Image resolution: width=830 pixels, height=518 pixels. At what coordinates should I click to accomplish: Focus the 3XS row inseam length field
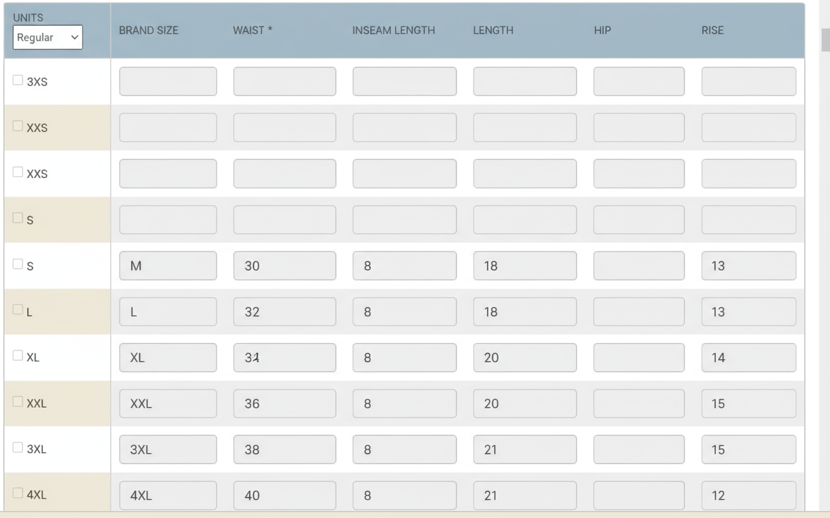click(x=405, y=82)
